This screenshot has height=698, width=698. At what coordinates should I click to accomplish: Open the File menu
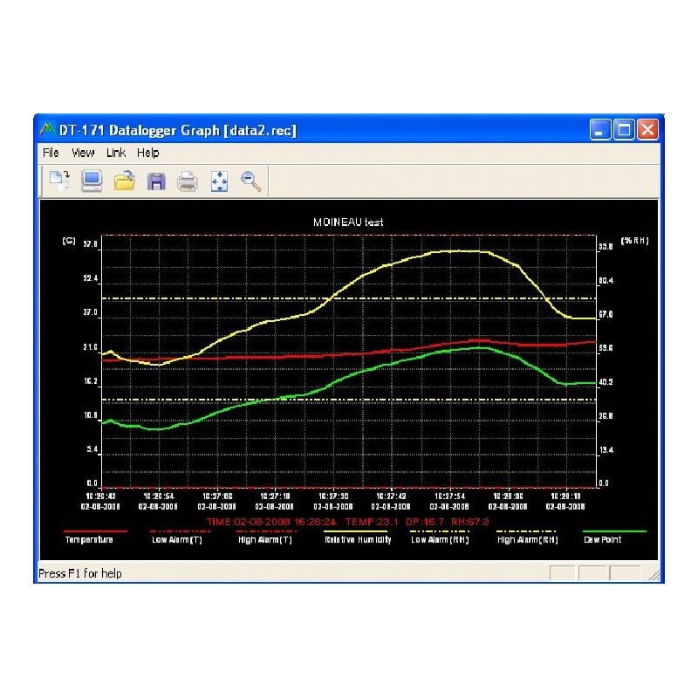point(51,153)
